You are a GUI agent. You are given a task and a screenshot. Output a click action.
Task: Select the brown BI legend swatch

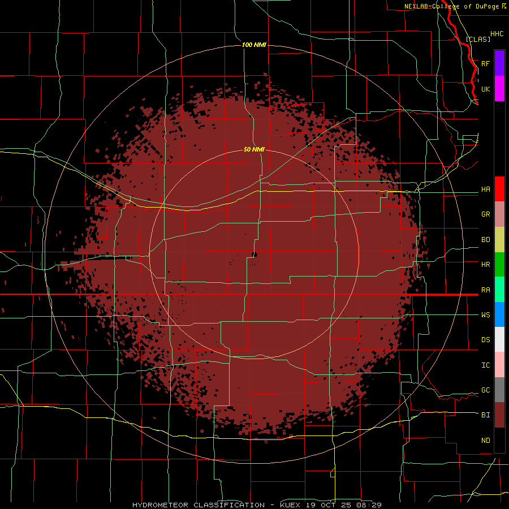499,415
